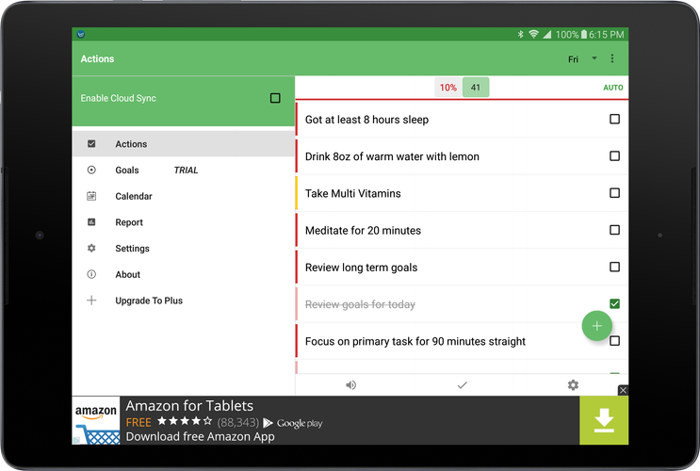Tap the checkmark icon in bottom bar

point(462,385)
